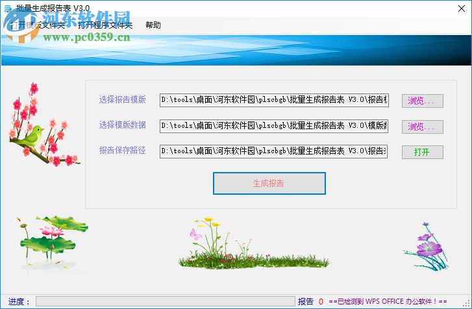Open the 打开模版文件夹 menu
This screenshot has width=472, height=309.
pos(38,25)
